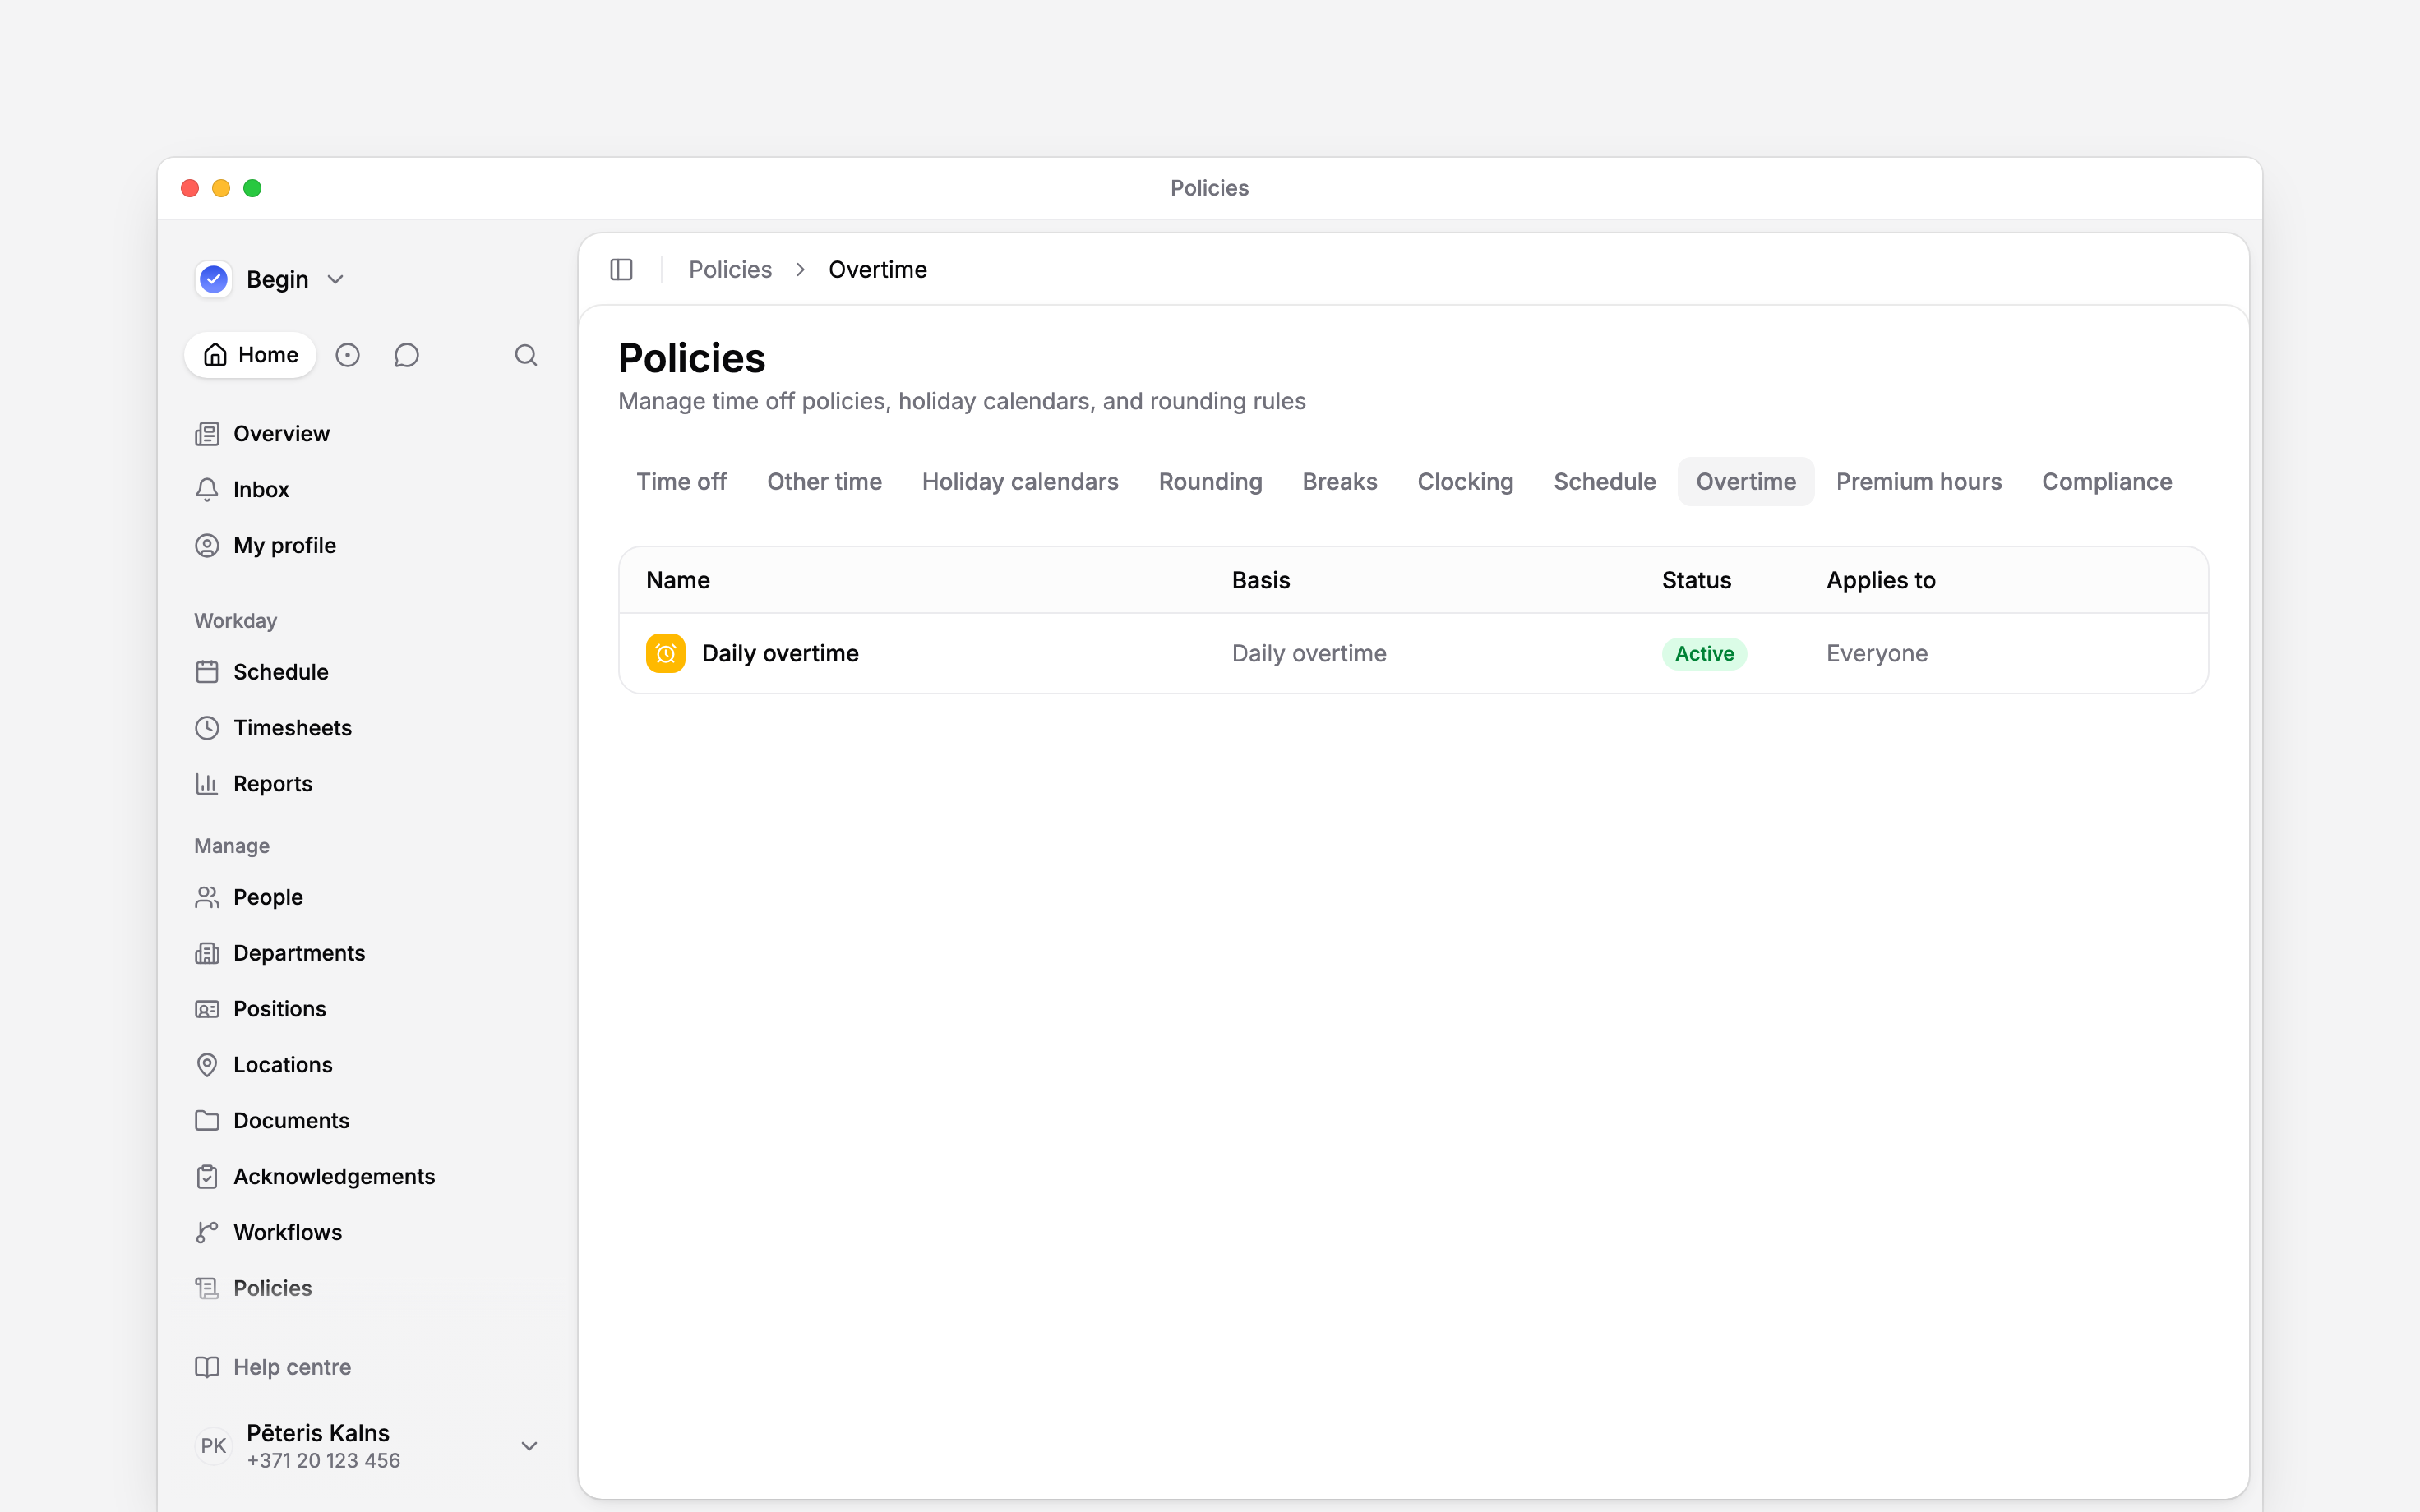Click the circled dot icon beside Home
Screen dimensions: 2420x1512
click(347, 355)
